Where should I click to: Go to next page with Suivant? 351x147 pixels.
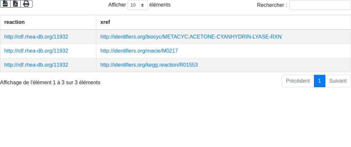338,81
